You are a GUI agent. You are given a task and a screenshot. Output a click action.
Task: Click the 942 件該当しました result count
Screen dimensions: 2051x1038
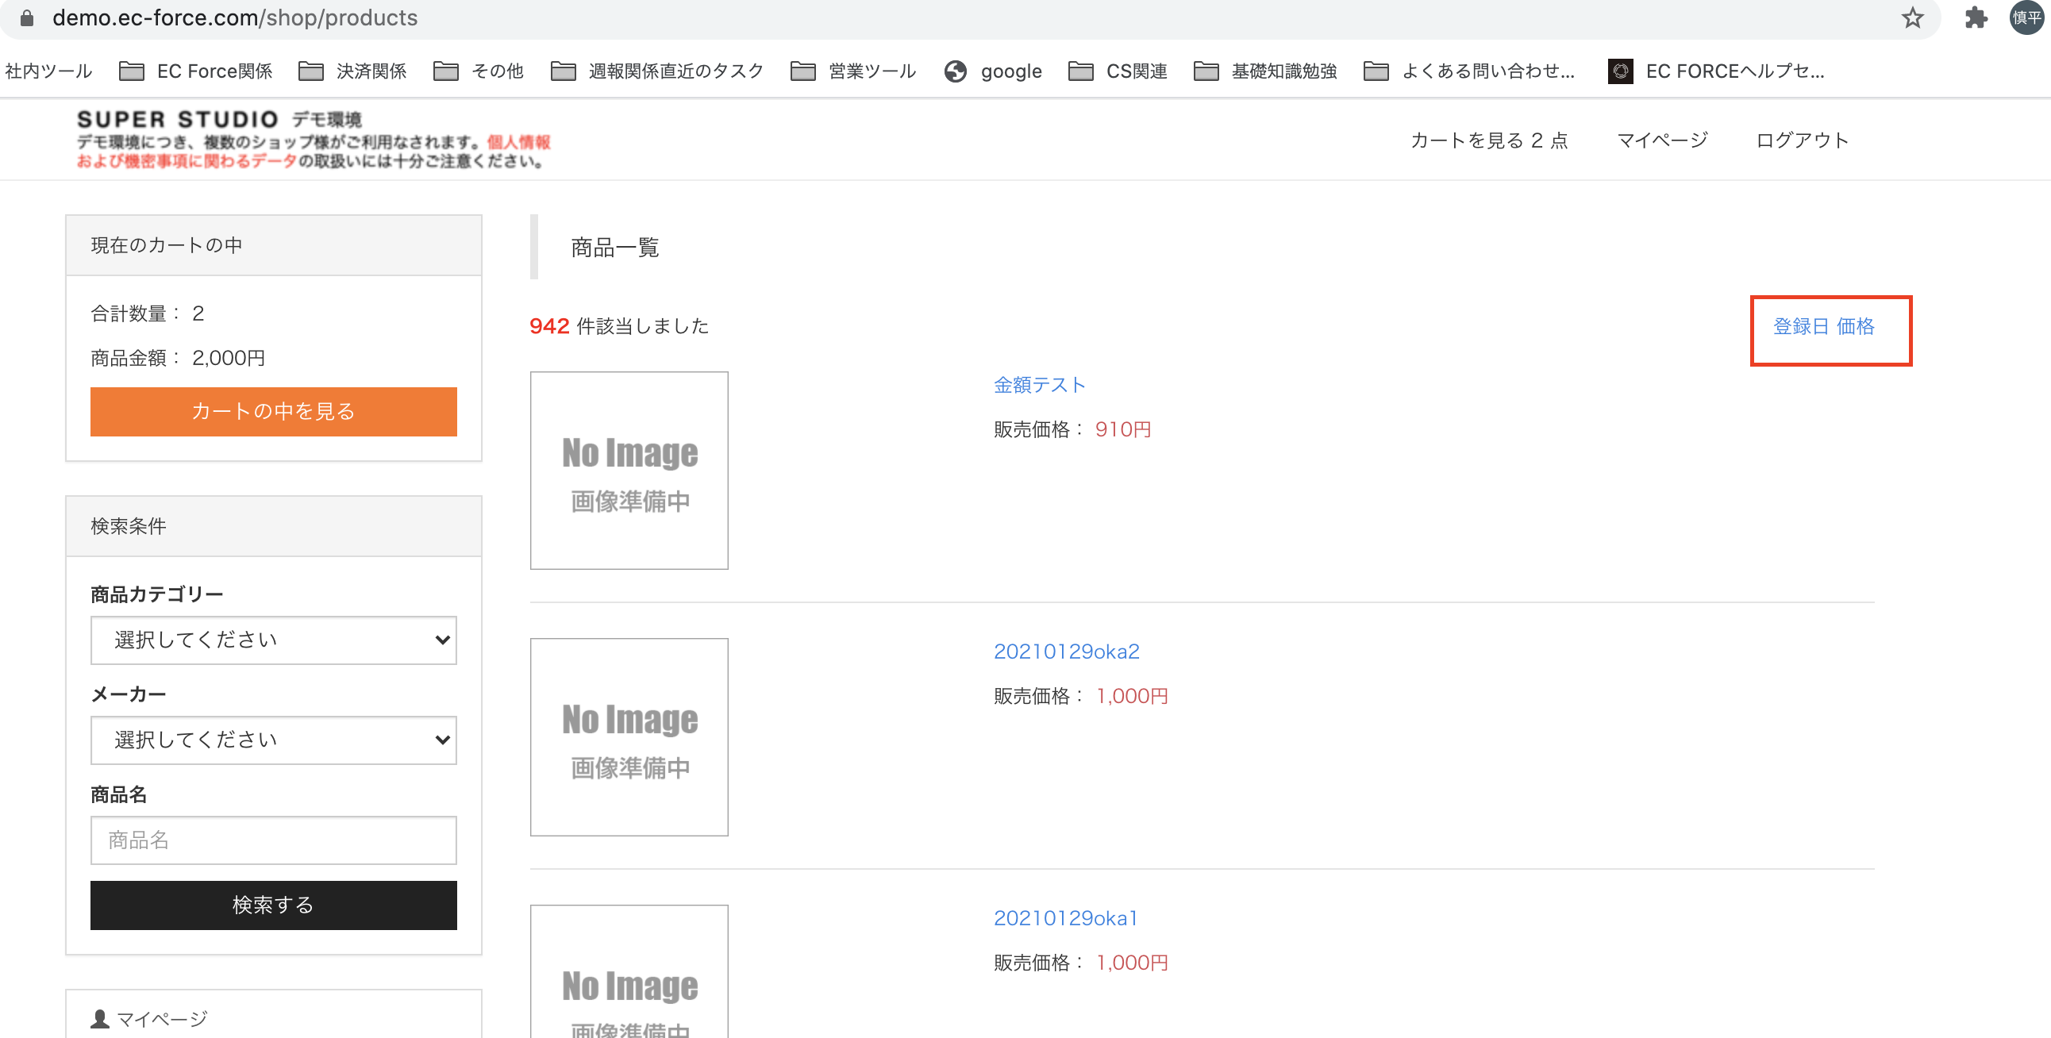pyautogui.click(x=618, y=326)
